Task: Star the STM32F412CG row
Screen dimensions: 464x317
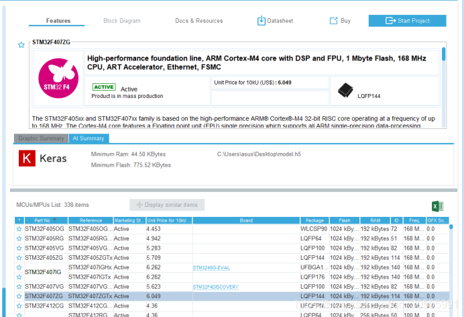Action: click(x=19, y=306)
